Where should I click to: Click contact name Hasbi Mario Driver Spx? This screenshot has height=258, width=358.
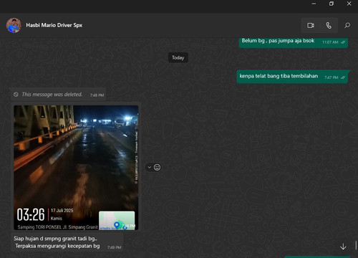click(54, 25)
